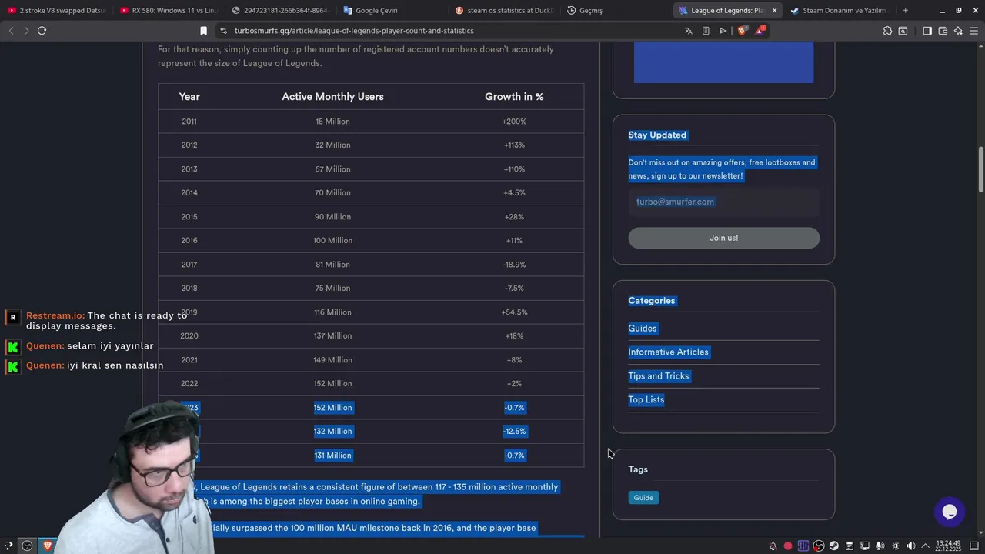Click the Guide tag button
The width and height of the screenshot is (985, 554).
[x=643, y=498]
